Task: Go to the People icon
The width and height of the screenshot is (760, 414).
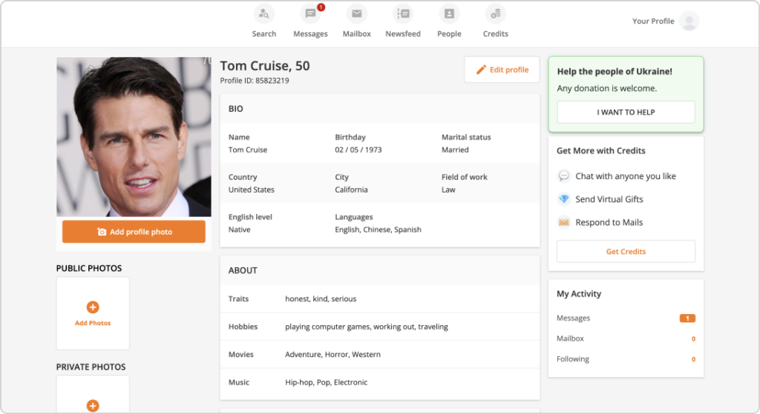Action: pyautogui.click(x=449, y=14)
